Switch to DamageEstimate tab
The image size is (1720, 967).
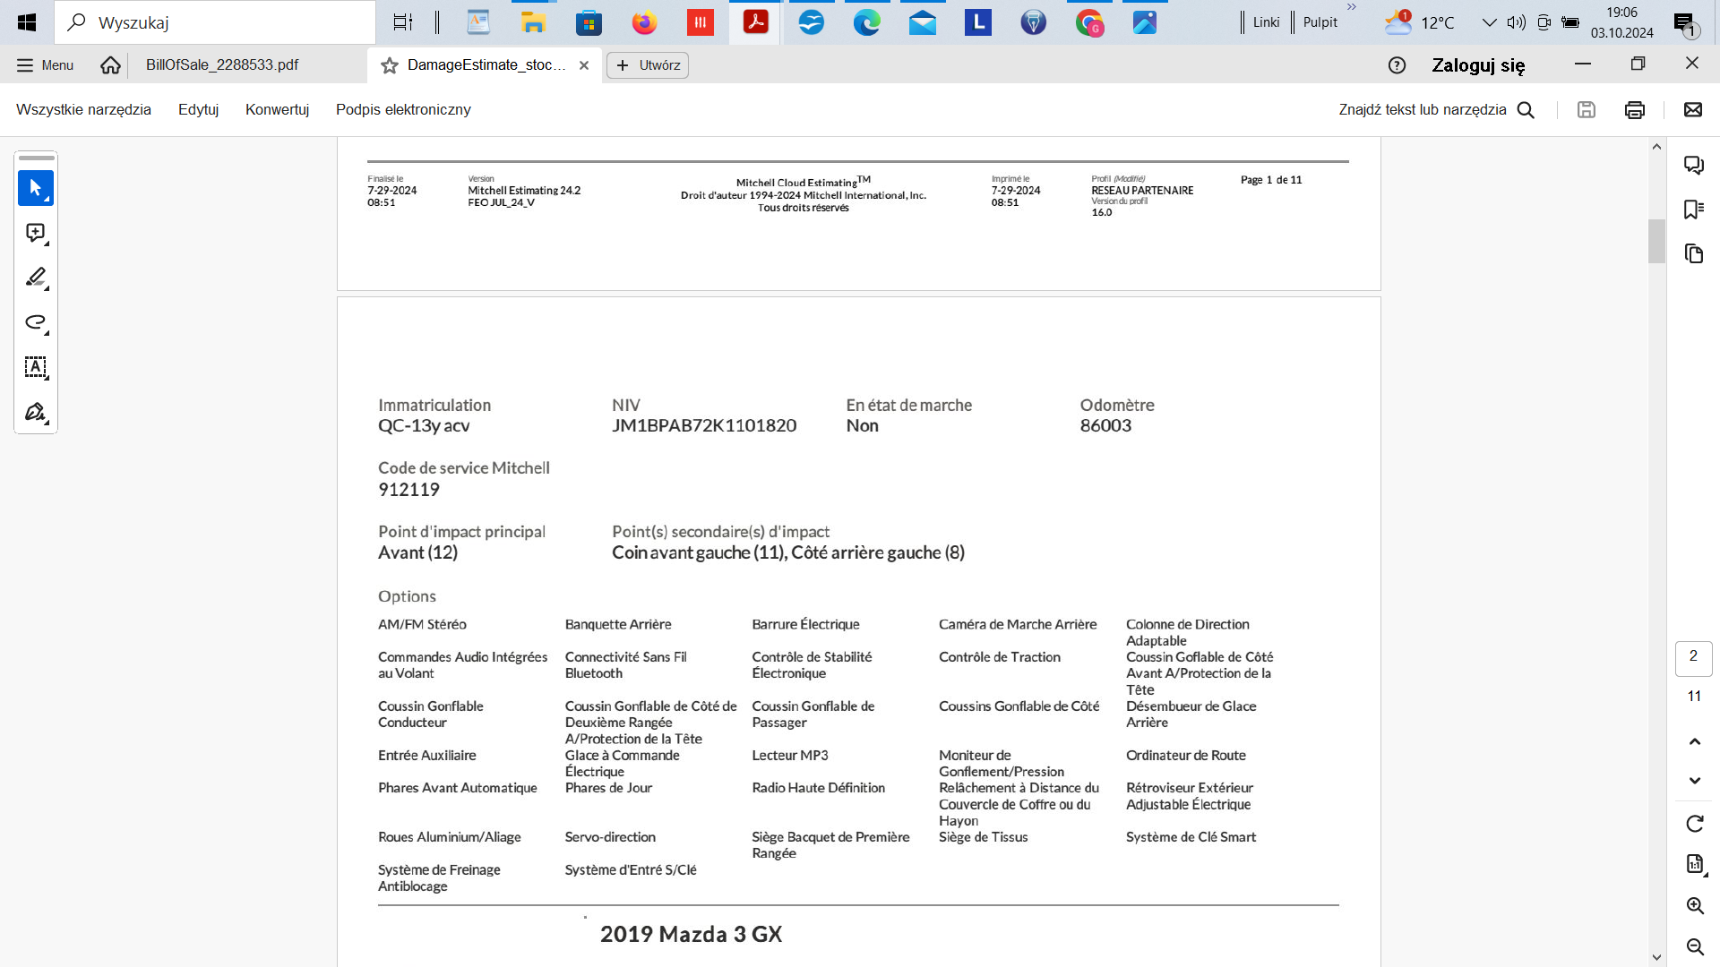coord(486,64)
